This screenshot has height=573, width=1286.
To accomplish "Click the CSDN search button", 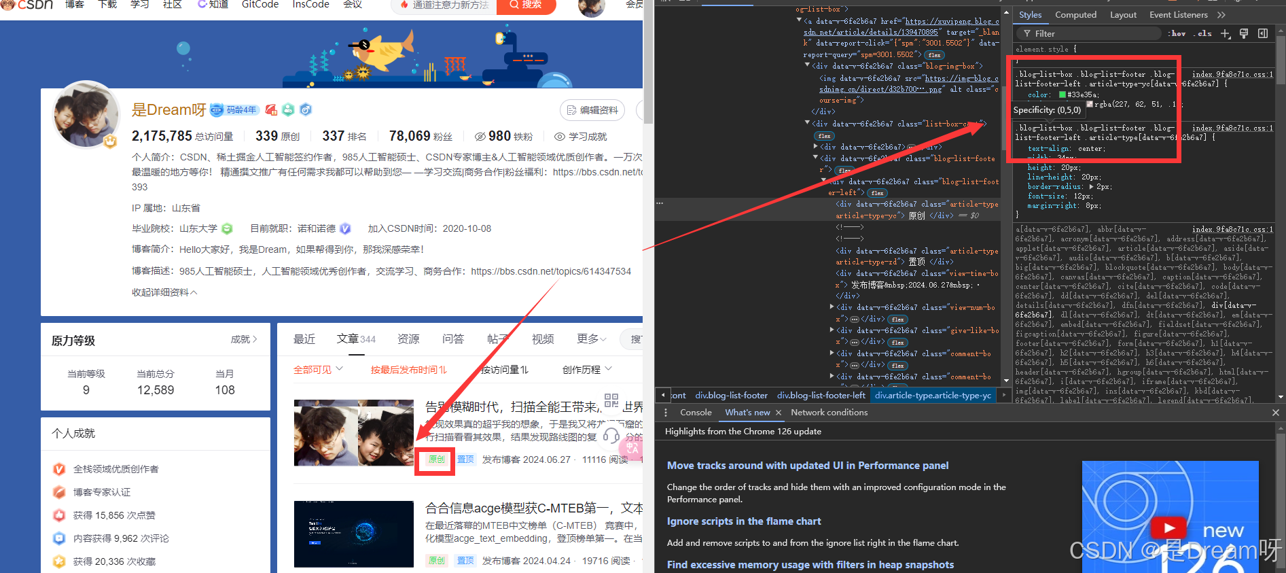I will [x=526, y=5].
